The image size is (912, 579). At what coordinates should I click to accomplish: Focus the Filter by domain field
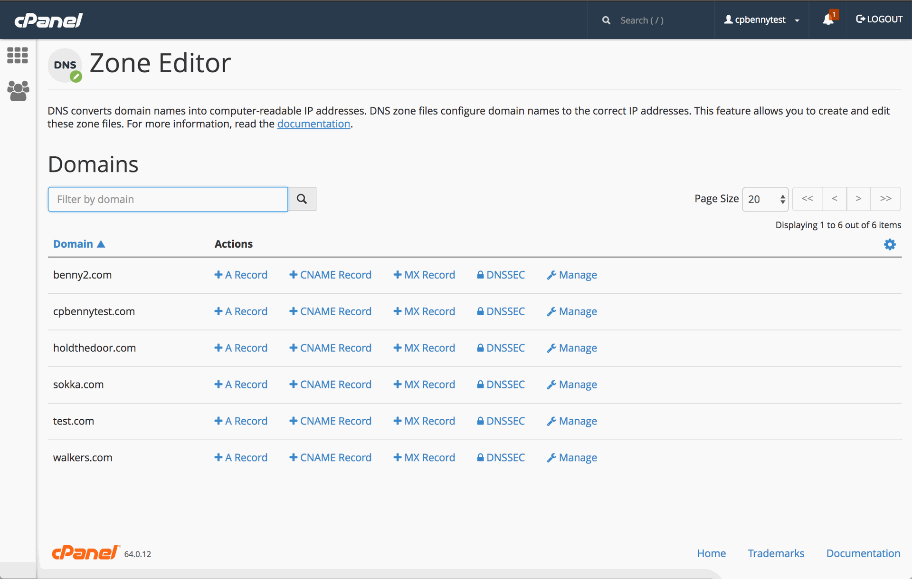click(x=168, y=199)
